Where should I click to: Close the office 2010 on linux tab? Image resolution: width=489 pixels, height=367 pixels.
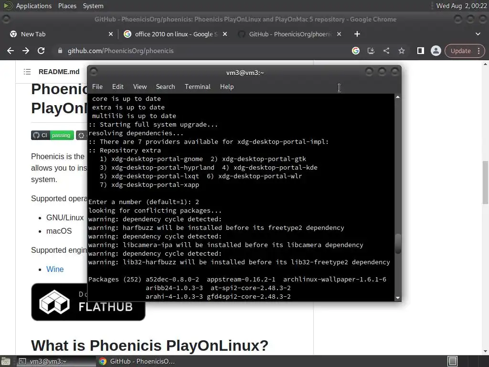pyautogui.click(x=225, y=34)
